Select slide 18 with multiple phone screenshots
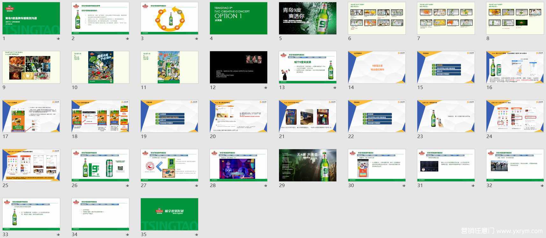Viewport: 546px width, 238px height. [100, 116]
